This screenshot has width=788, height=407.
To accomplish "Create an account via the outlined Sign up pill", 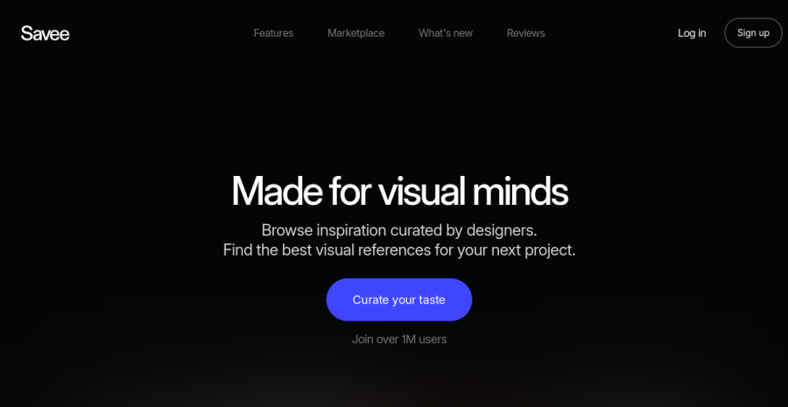I will [x=753, y=32].
